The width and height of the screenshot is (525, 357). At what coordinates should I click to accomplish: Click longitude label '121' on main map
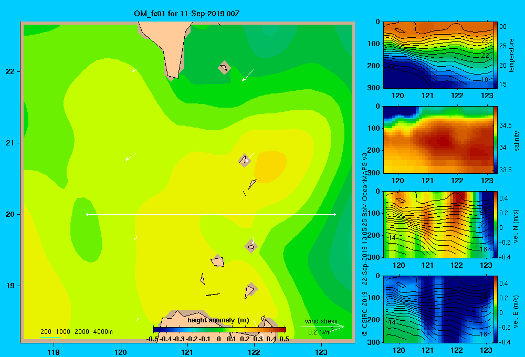pyautogui.click(x=187, y=352)
